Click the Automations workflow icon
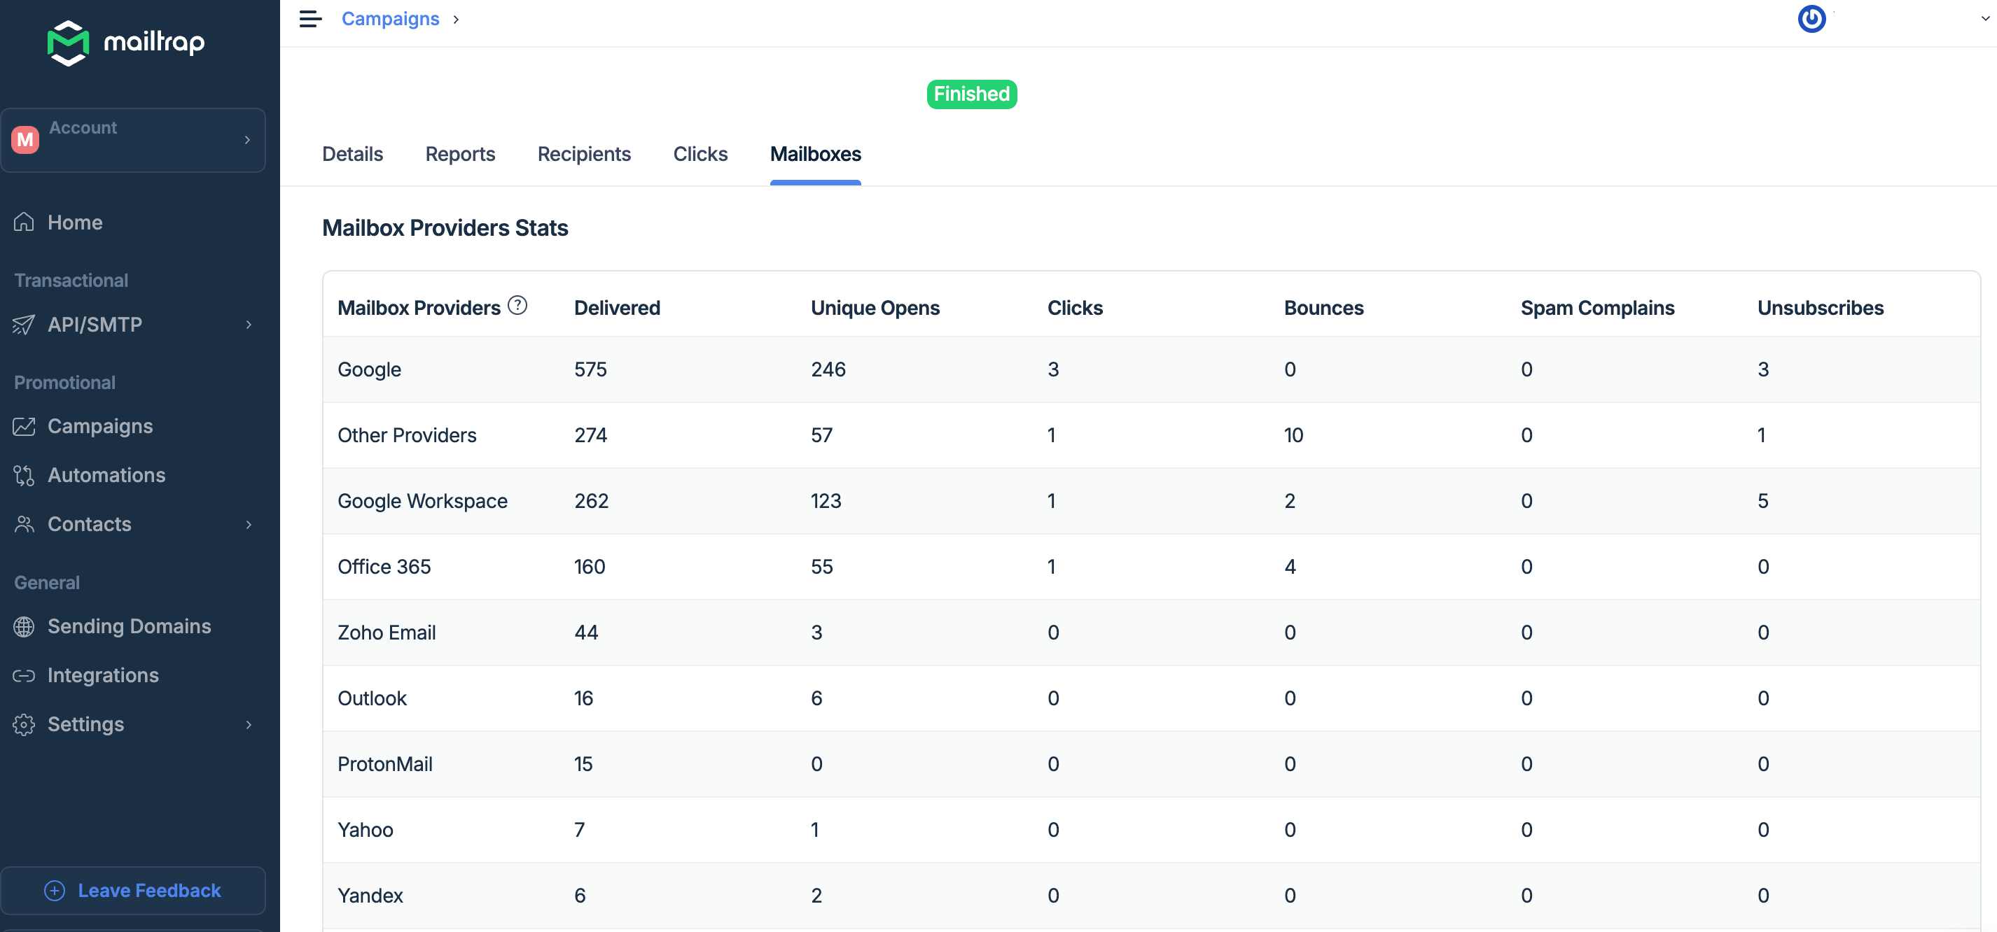The image size is (1997, 932). tap(24, 475)
